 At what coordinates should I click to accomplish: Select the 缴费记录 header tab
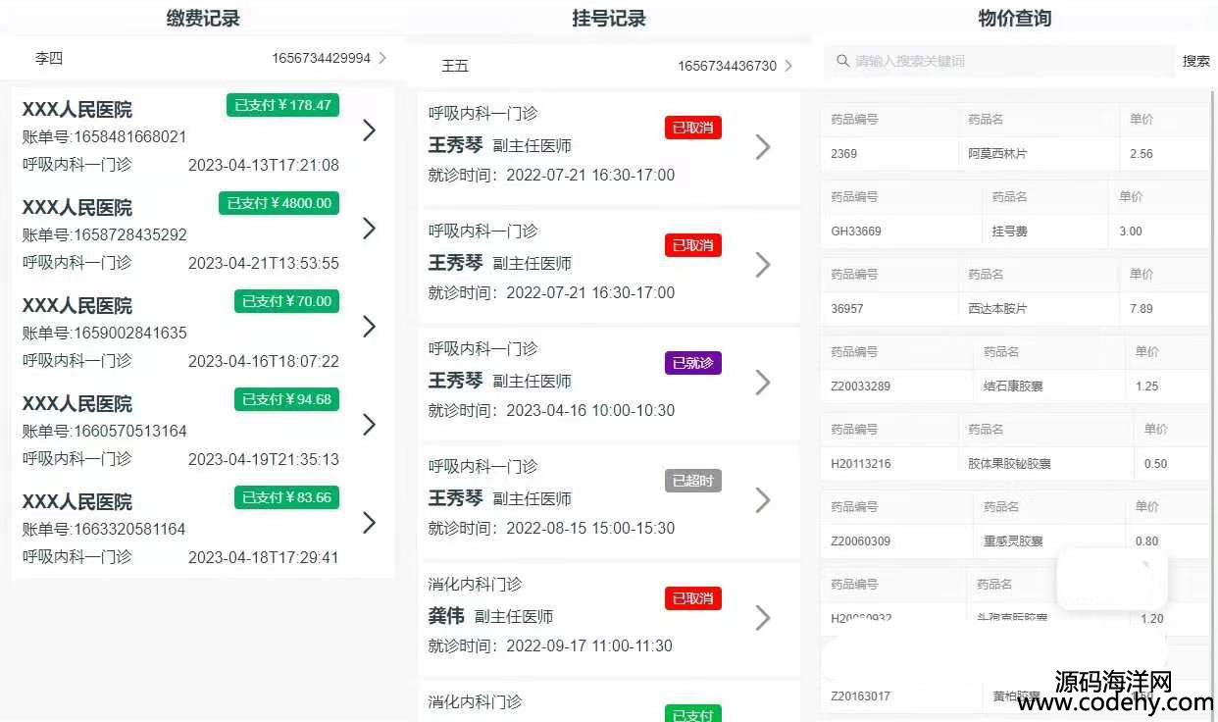(x=203, y=18)
